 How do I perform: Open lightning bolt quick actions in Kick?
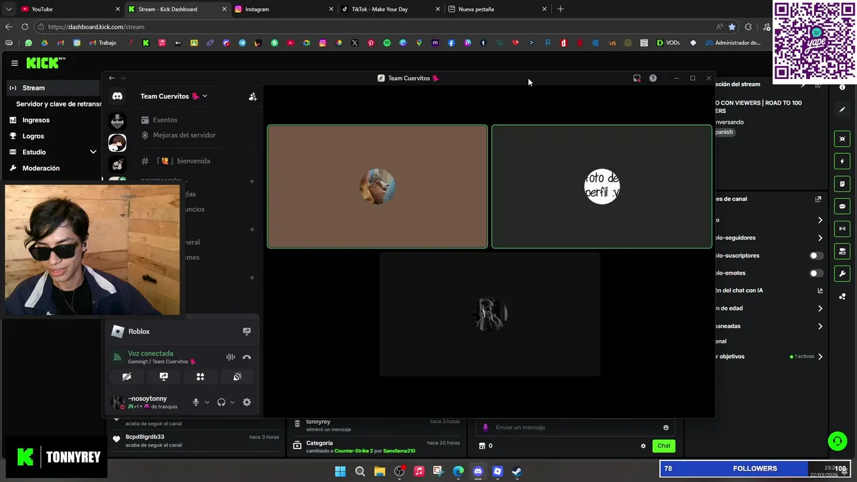point(842,161)
